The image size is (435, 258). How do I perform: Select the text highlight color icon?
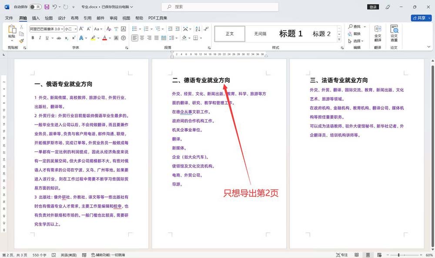92,38
